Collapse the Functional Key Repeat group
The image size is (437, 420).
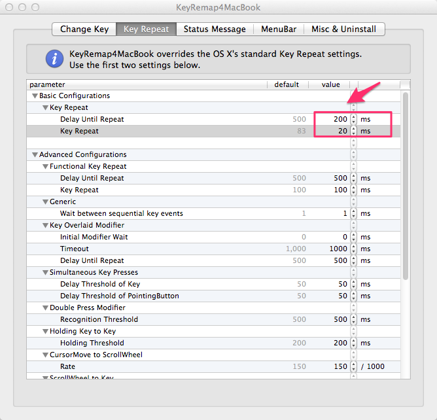tap(45, 166)
